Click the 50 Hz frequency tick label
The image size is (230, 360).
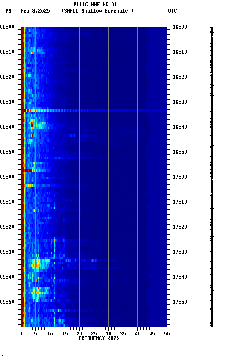click(167, 334)
